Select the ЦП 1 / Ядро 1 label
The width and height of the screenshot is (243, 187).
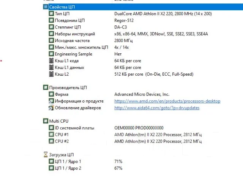click(68, 162)
